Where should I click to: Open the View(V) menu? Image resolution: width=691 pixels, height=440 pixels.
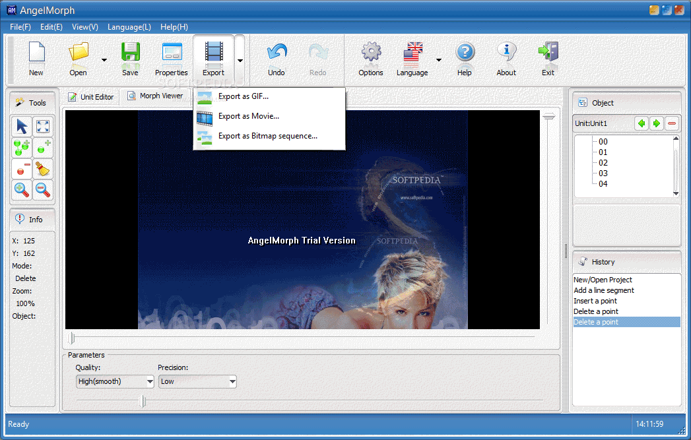coord(85,27)
